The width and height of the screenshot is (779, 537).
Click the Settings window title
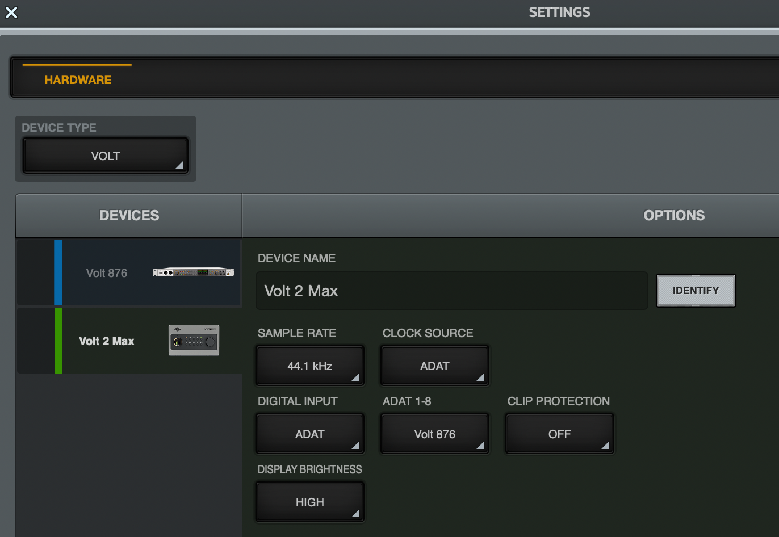click(559, 12)
